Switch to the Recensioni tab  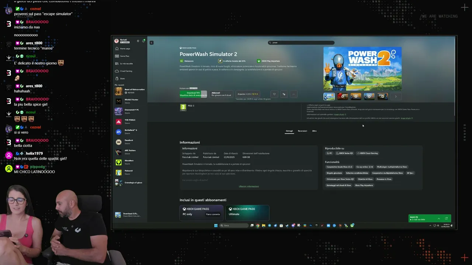pos(302,131)
